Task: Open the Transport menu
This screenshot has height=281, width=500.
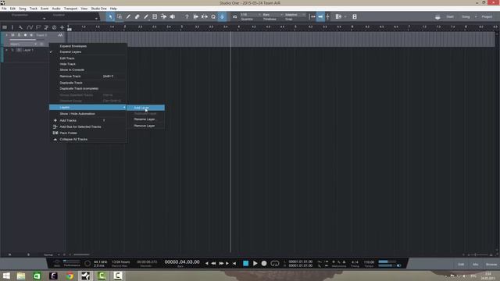Action: point(70,9)
